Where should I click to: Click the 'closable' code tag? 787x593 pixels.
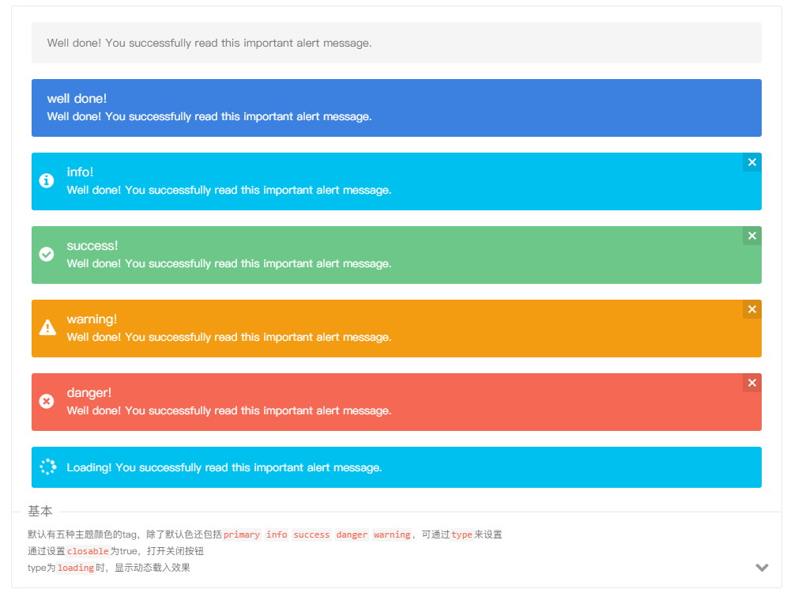click(x=88, y=551)
